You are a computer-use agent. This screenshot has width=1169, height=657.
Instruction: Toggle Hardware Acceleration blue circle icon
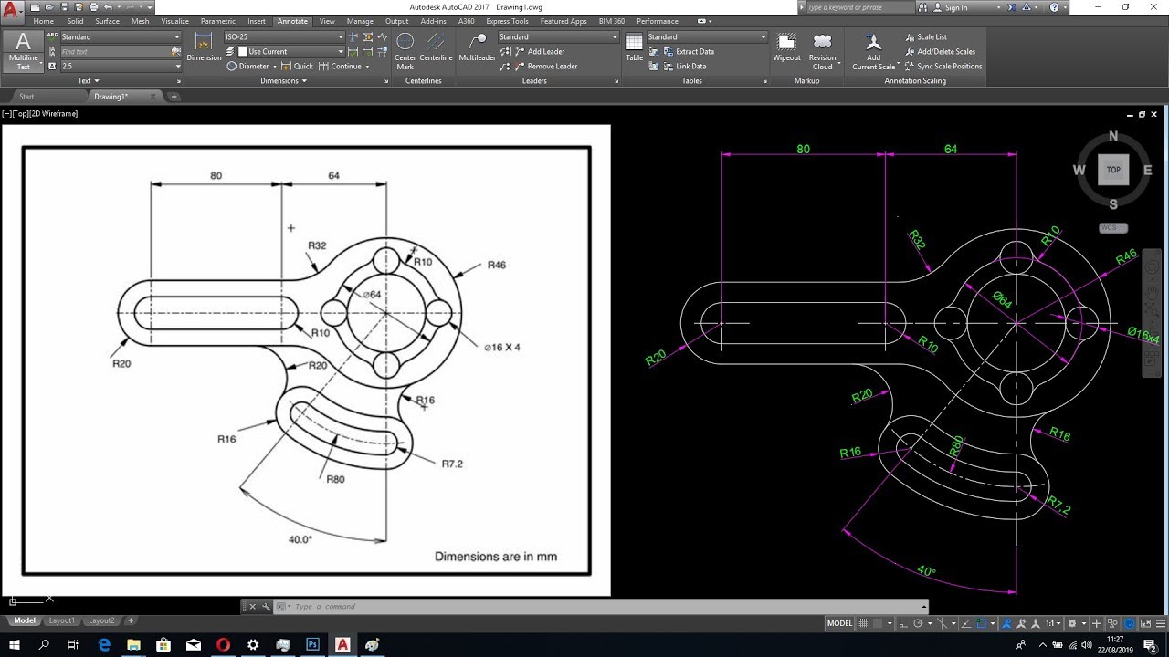(x=1130, y=623)
